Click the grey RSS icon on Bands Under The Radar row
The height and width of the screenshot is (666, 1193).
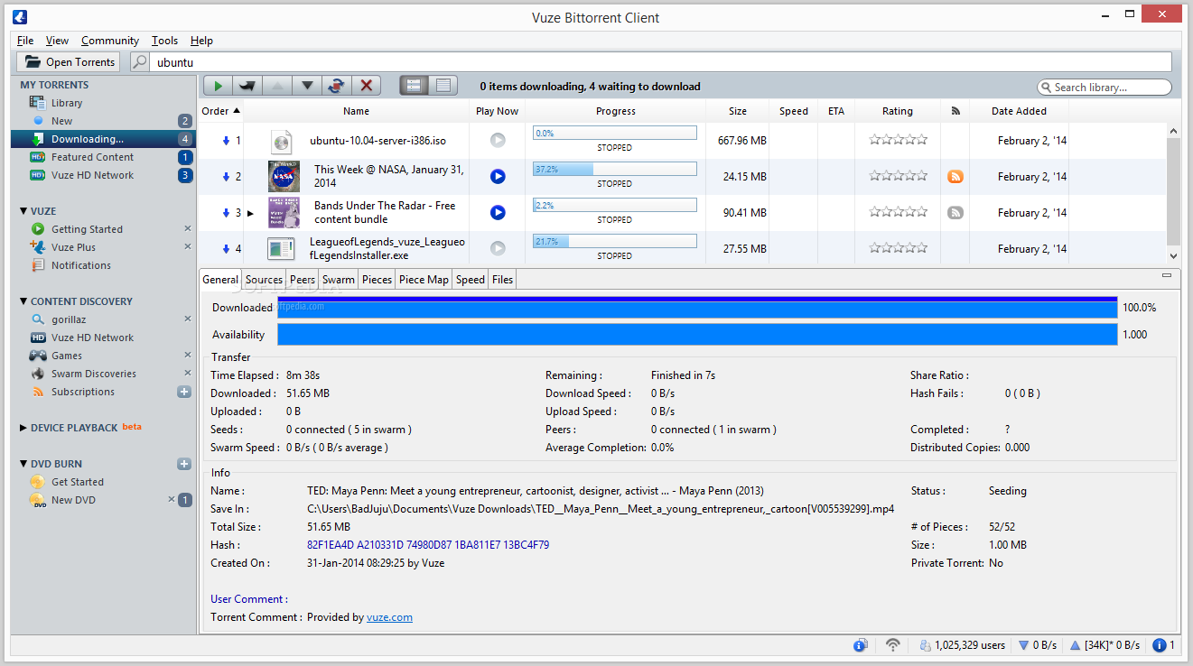(x=955, y=213)
